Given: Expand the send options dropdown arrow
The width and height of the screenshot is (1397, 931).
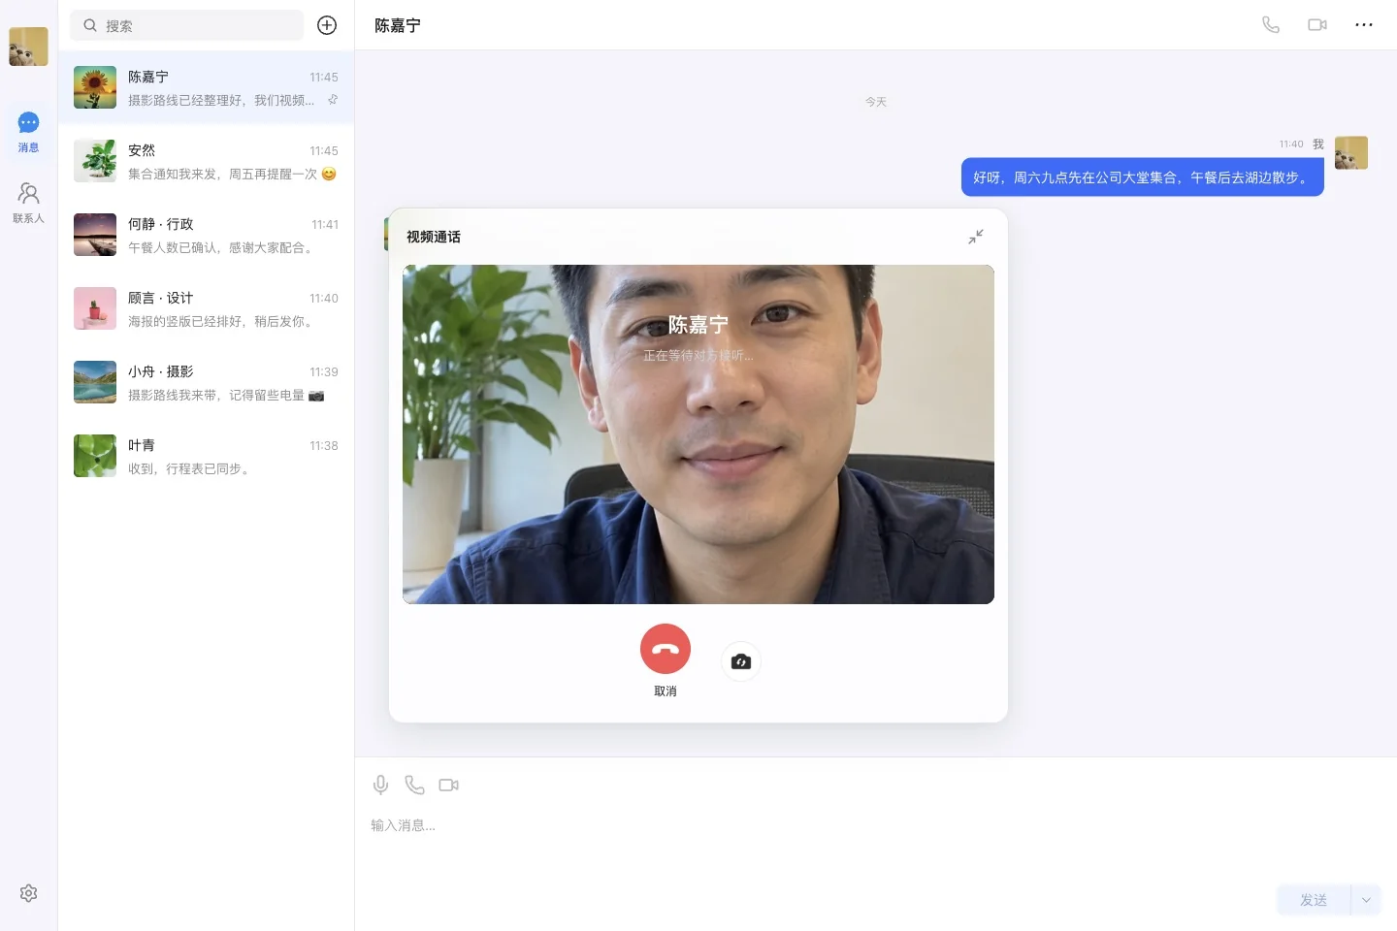Looking at the screenshot, I should 1366,900.
